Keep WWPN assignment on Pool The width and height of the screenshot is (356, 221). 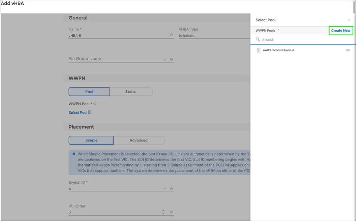click(89, 91)
